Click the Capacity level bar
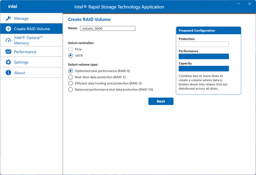Viewport: 256px width, 175px height. coord(203,69)
